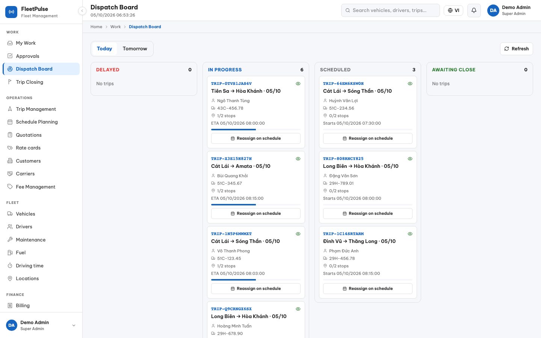541x338 pixels.
Task: Focus the search vehicles, drivers, trips field
Action: coord(390,11)
